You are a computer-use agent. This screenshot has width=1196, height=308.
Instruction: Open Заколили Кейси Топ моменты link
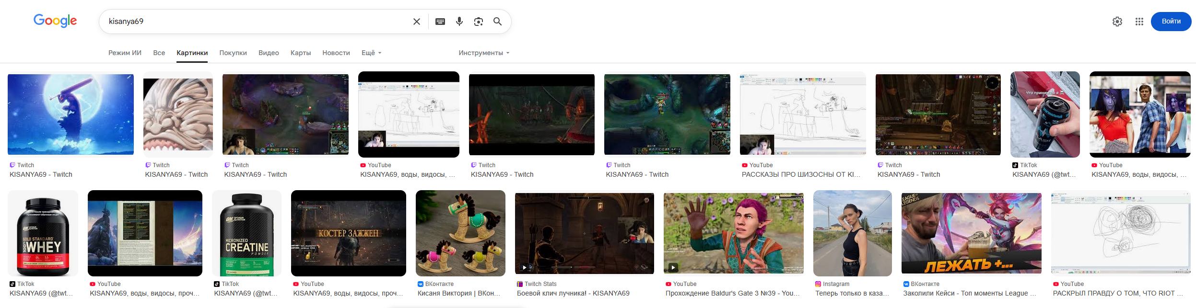coord(970,293)
